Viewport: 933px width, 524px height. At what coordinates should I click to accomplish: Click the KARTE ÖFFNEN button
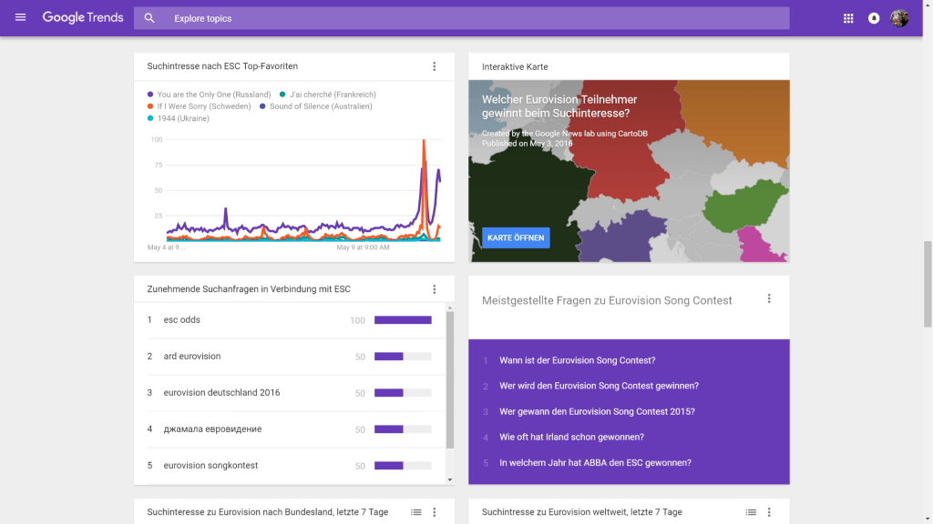coord(516,238)
